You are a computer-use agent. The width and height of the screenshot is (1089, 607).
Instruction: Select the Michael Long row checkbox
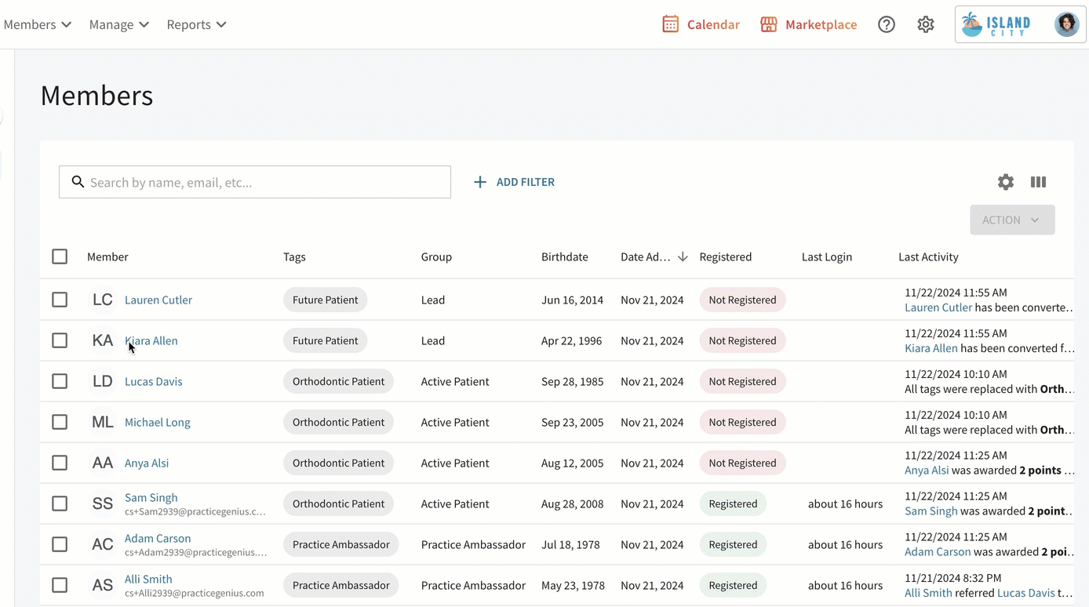pos(60,422)
